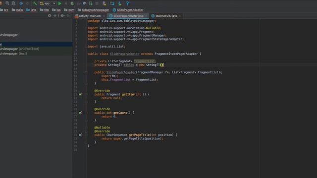Click the 'titles' variable name

click(129, 65)
